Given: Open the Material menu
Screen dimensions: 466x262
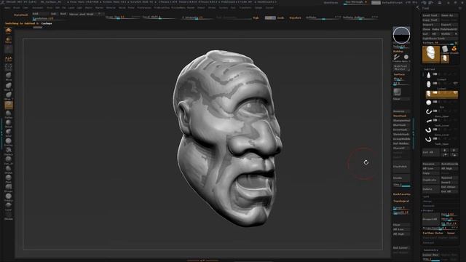Looking at the screenshot, I should coord(111,8).
